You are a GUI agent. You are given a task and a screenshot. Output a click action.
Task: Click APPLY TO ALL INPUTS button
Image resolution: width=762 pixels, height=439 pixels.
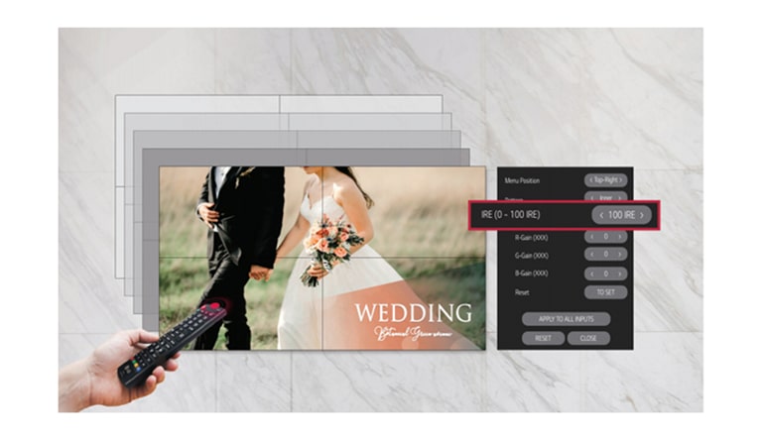(566, 319)
